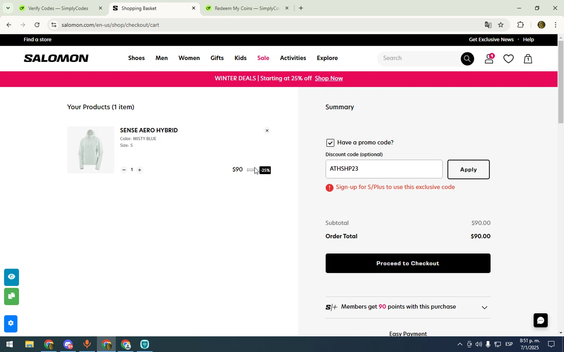Click the search magnifier button
This screenshot has height=352, width=564.
pos(467,59)
